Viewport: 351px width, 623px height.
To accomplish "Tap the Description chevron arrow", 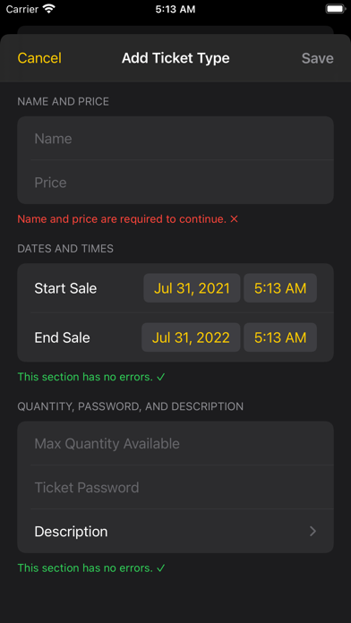I will coord(312,531).
